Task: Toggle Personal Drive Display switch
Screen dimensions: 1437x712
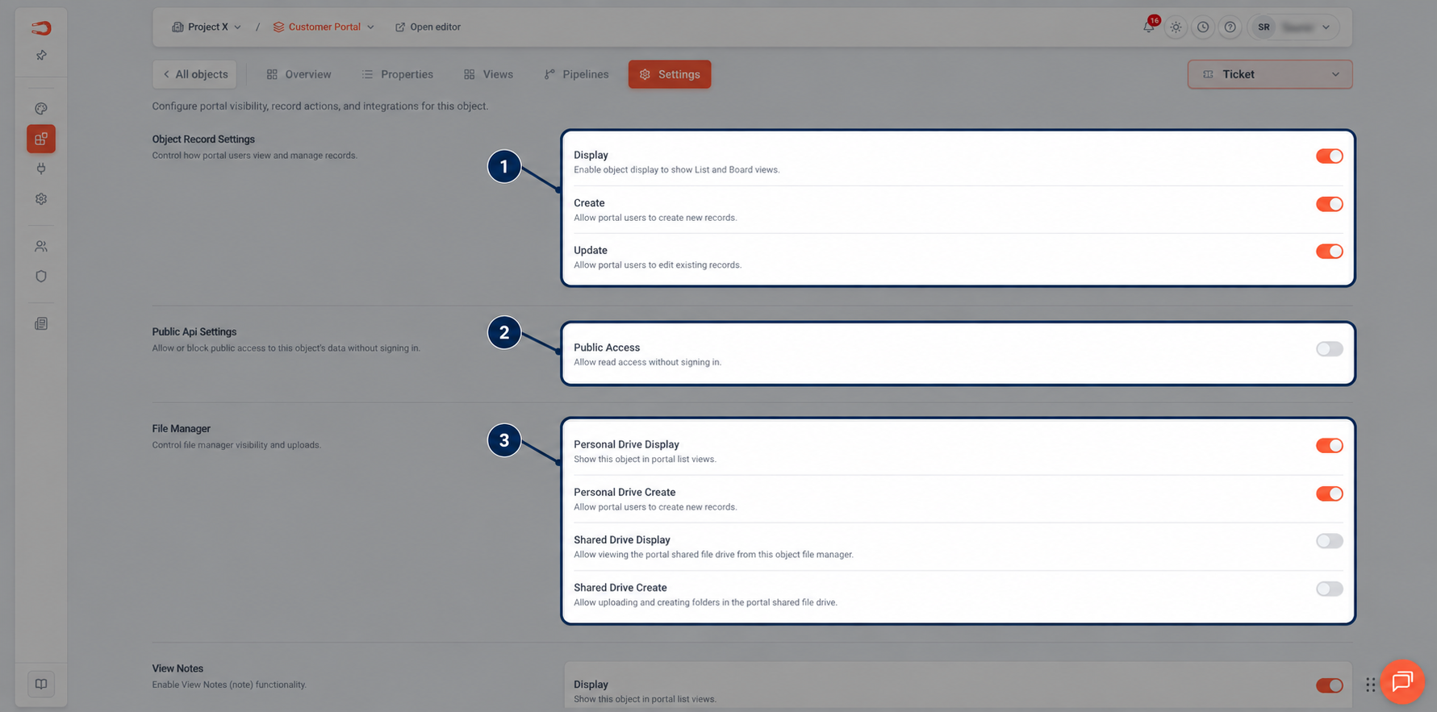Action: point(1329,445)
